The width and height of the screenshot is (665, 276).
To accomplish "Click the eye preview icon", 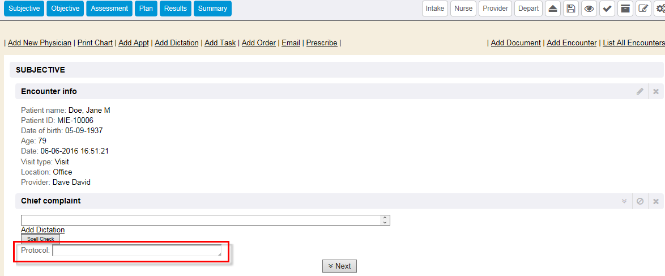I will pyautogui.click(x=589, y=9).
